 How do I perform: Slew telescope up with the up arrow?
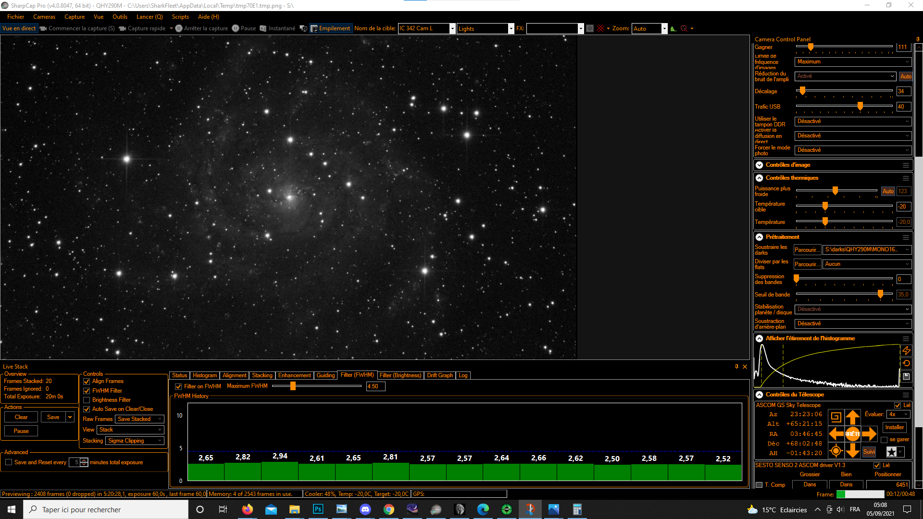(853, 417)
